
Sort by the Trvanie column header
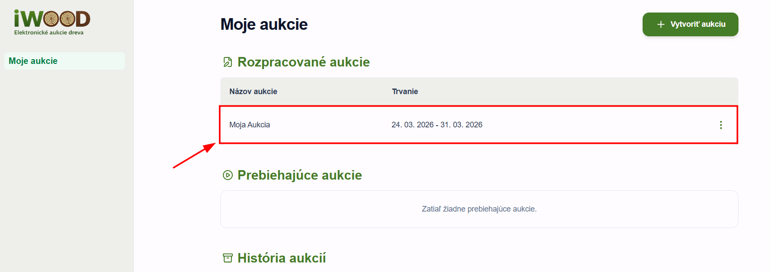pyautogui.click(x=405, y=92)
